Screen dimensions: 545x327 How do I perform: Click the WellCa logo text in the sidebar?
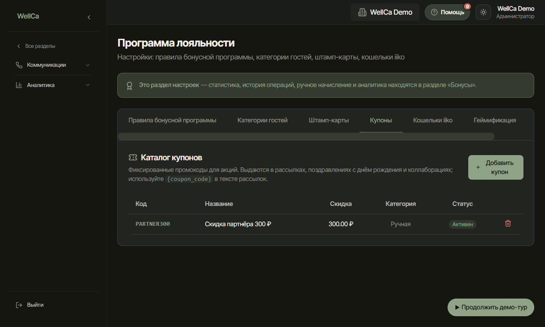(x=28, y=16)
